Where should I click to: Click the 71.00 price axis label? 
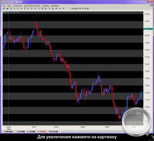tap(147, 100)
